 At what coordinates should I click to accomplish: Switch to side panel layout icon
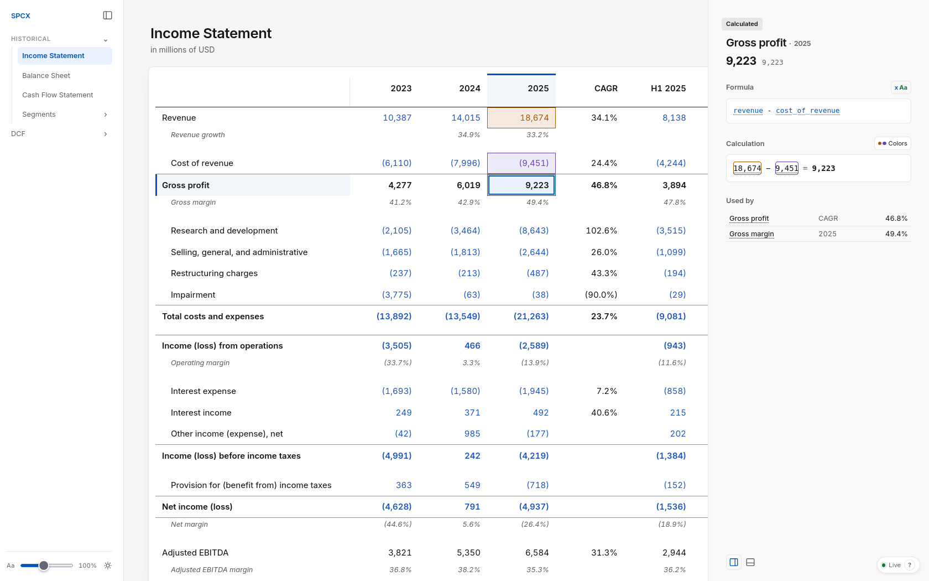(x=734, y=562)
